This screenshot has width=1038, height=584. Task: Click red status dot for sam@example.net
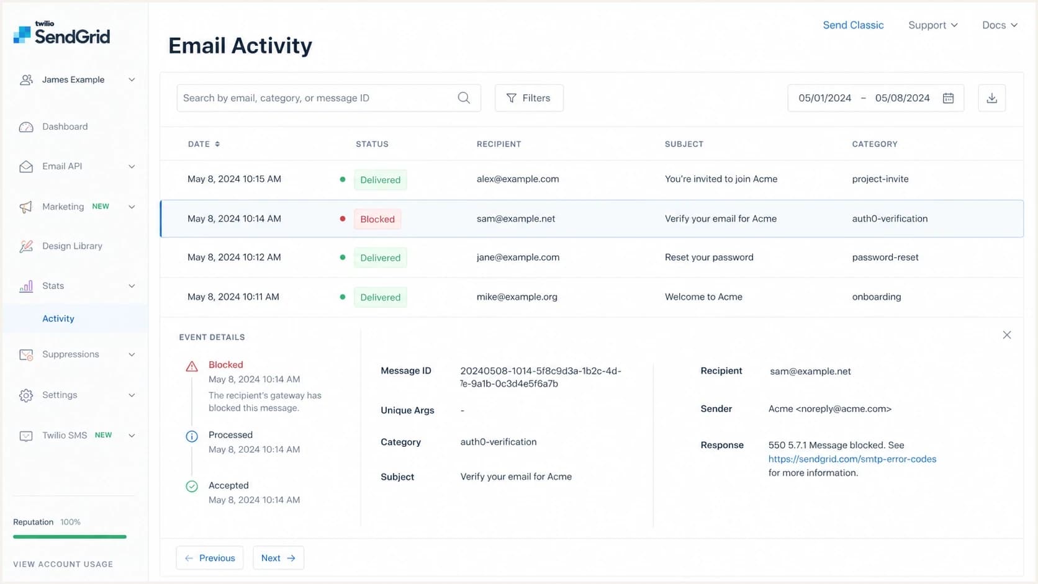click(343, 218)
